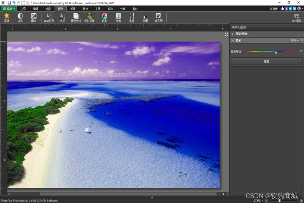This screenshot has height=203, width=304.
Task: Switch to the 选择 tab
Action: [48, 9]
